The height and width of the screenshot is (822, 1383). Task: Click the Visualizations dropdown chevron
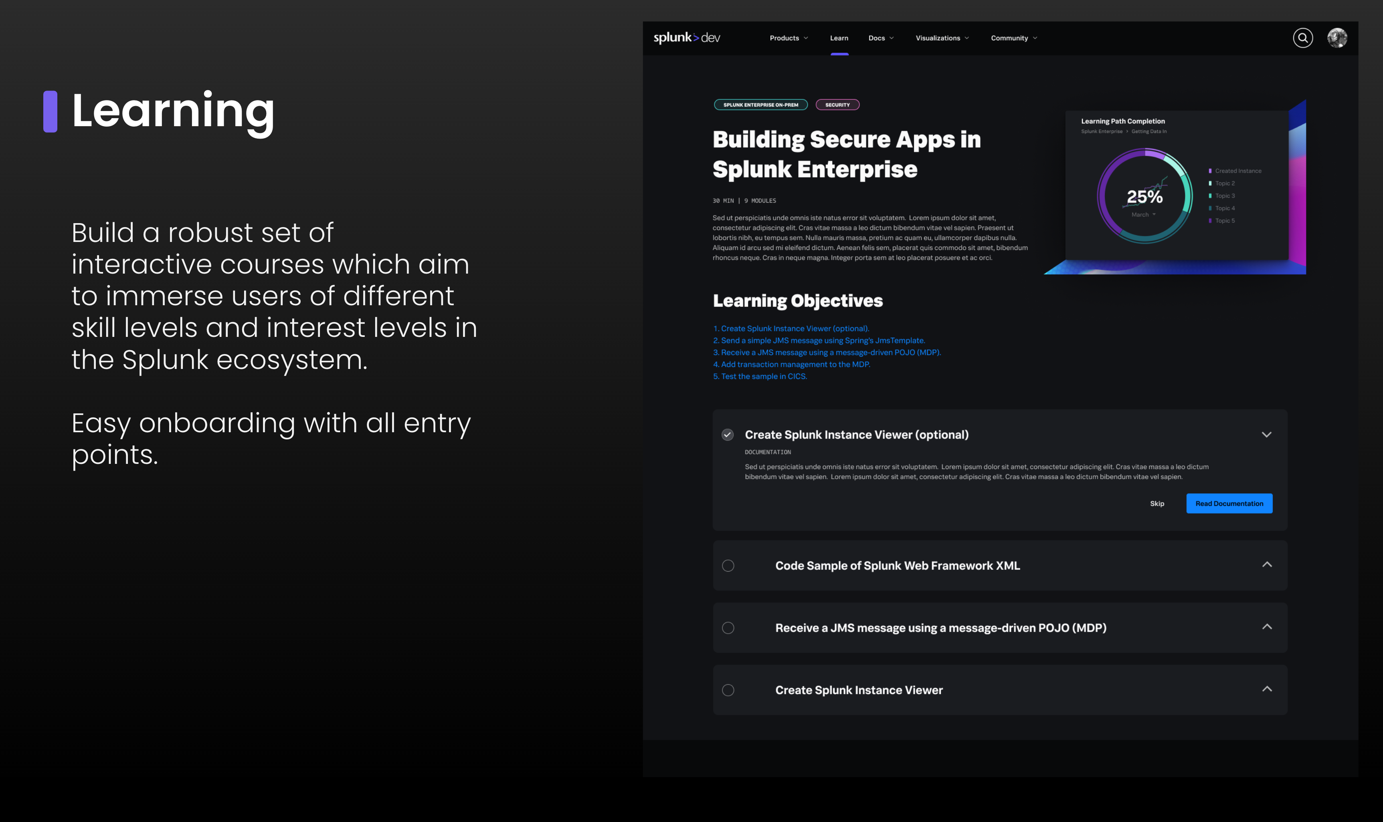pyautogui.click(x=967, y=38)
